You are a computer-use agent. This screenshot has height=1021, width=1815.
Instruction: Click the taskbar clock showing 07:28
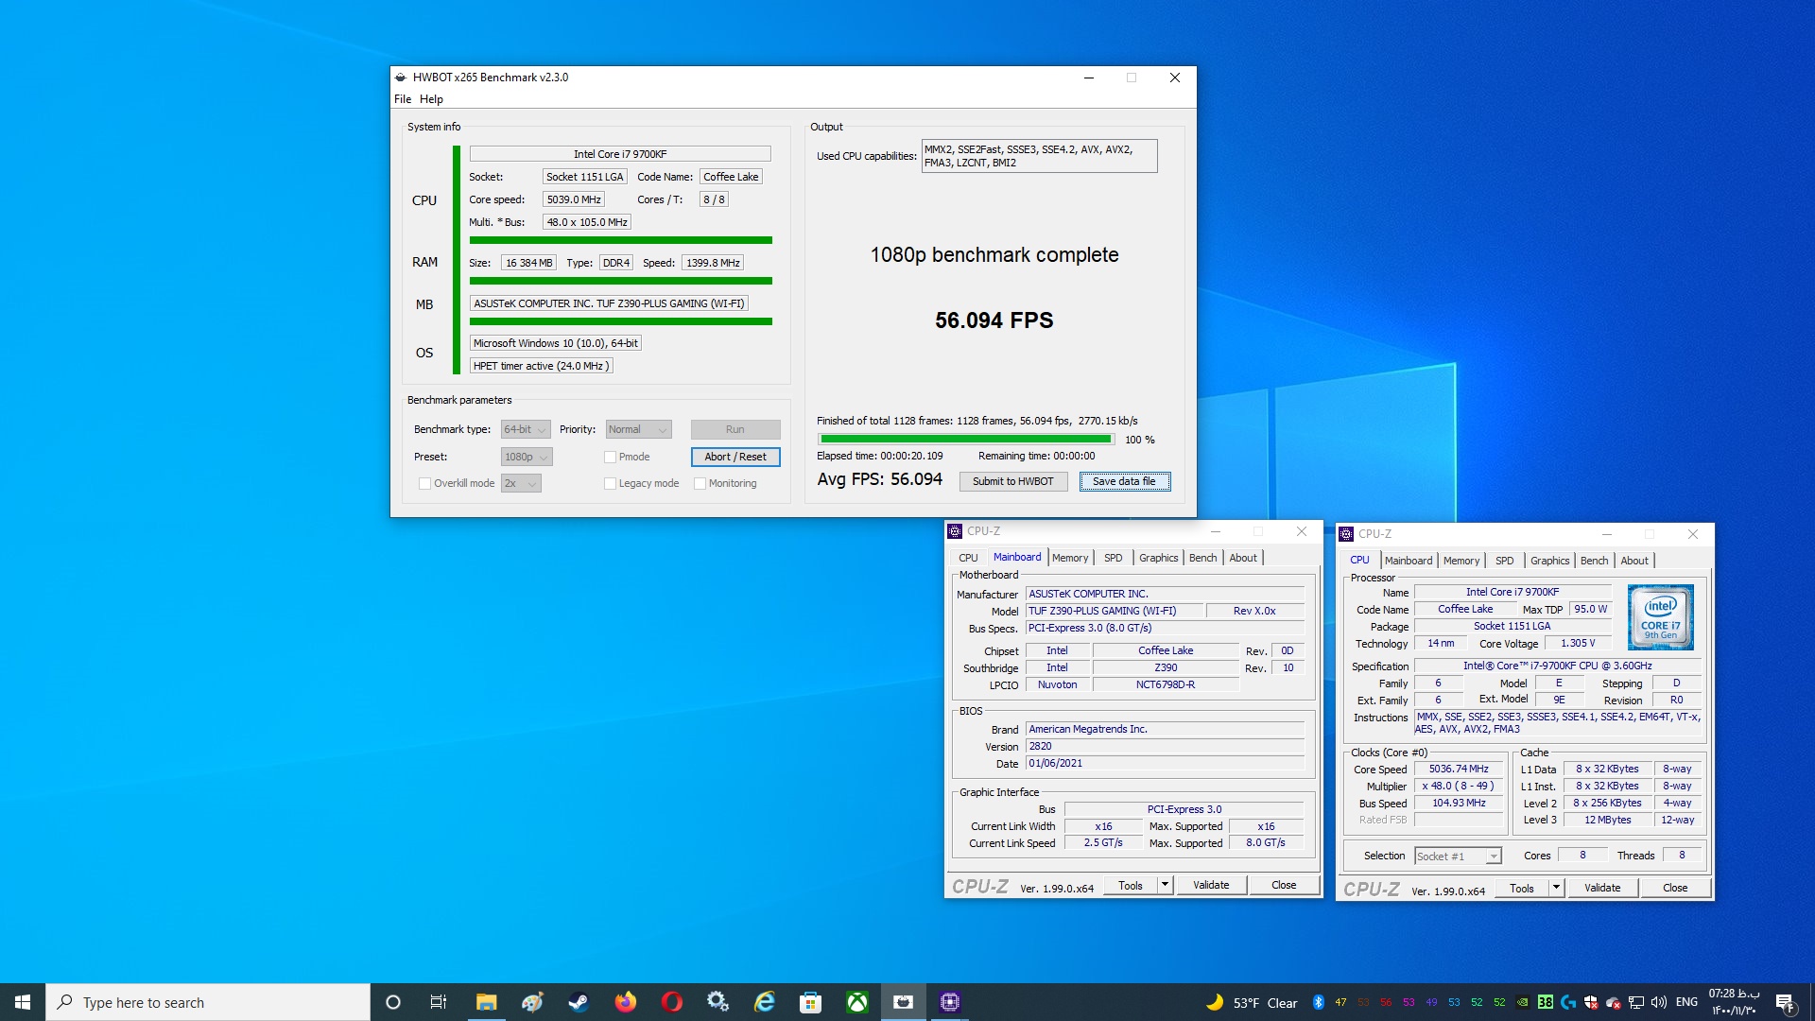[1734, 1002]
